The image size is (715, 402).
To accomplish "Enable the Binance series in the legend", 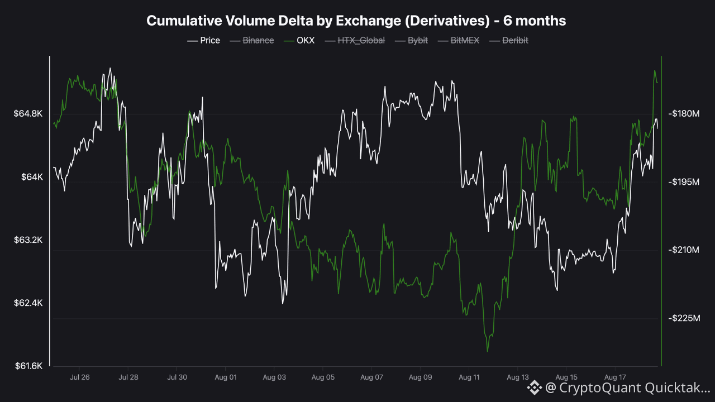I will click(x=251, y=40).
